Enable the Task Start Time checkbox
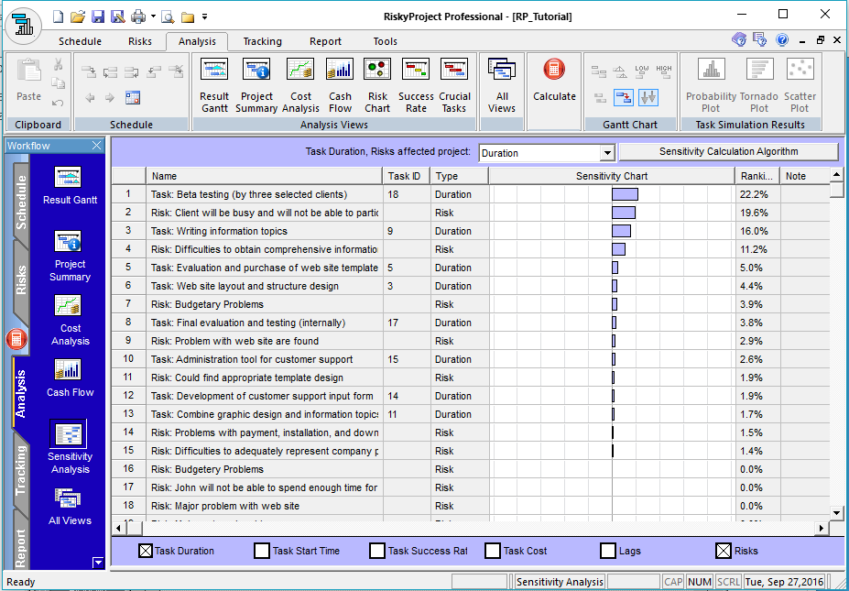Image resolution: width=849 pixels, height=591 pixels. pos(260,550)
